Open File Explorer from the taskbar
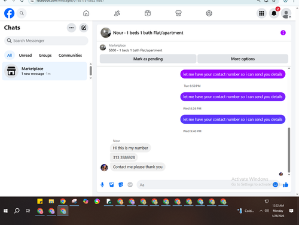This screenshot has height=225, width=299. pos(51,201)
